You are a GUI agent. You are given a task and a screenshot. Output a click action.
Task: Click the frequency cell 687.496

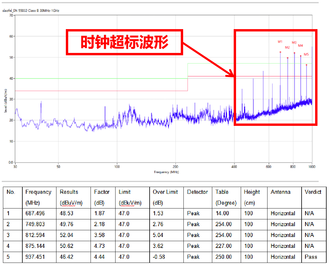click(x=35, y=213)
